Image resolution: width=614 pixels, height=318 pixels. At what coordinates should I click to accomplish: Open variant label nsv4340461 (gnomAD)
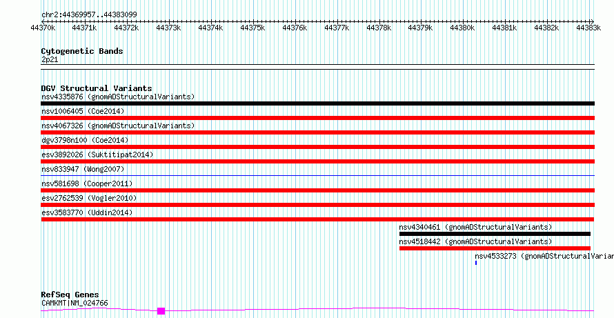tap(475, 227)
